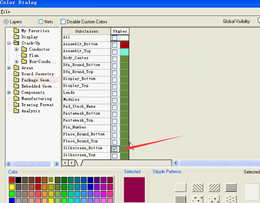
Task: Toggle the All row visibility checkbox
Action: coord(114,38)
